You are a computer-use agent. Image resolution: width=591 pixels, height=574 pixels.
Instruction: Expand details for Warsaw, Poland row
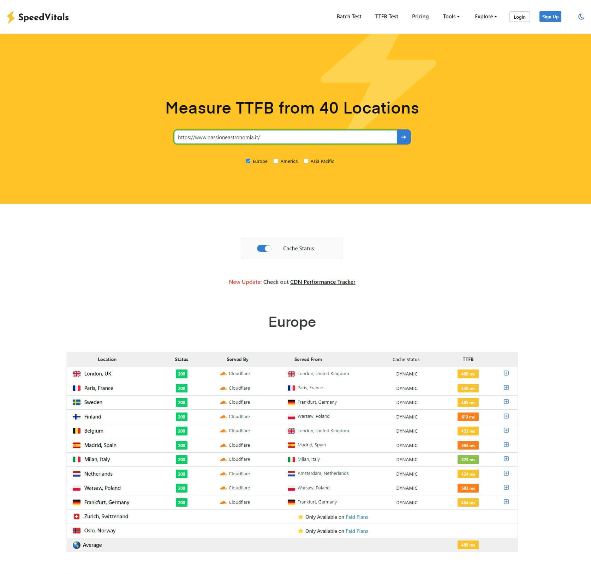click(506, 487)
